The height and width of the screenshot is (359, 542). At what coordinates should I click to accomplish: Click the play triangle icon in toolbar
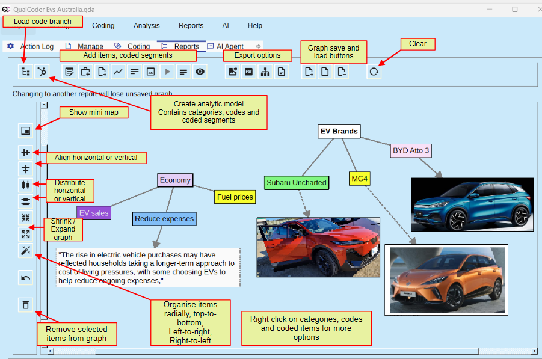click(167, 72)
